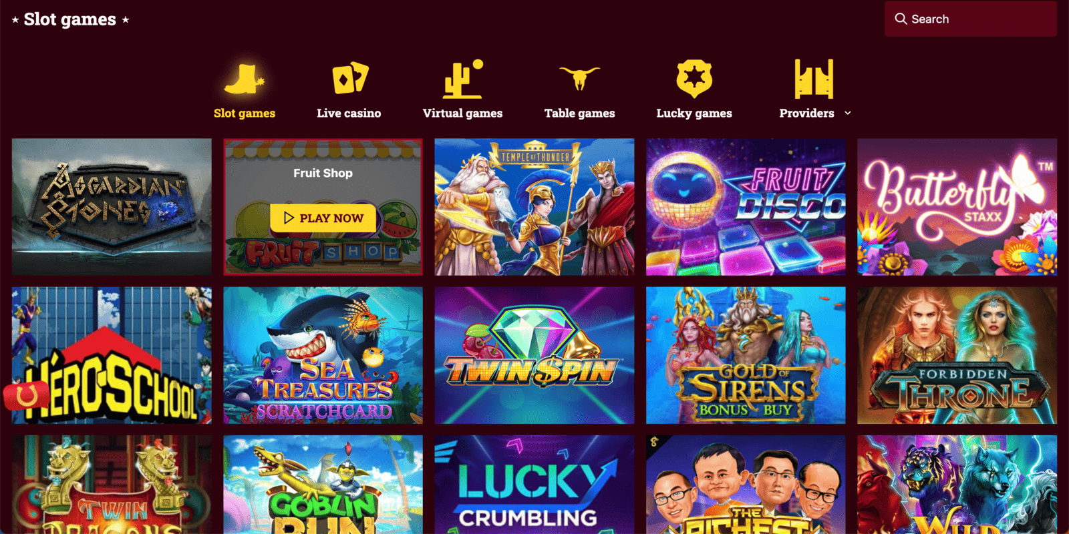Click the red horseshoe badge icon

click(26, 396)
